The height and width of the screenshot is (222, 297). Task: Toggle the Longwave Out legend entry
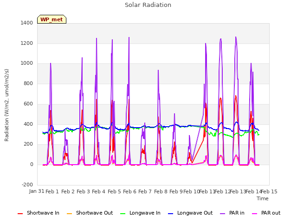[x=190, y=213]
